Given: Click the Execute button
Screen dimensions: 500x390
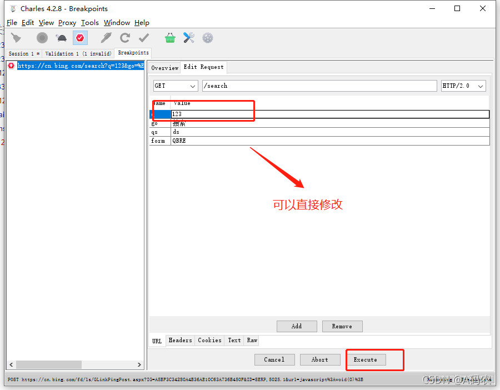Looking at the screenshot, I should pyautogui.click(x=366, y=359).
